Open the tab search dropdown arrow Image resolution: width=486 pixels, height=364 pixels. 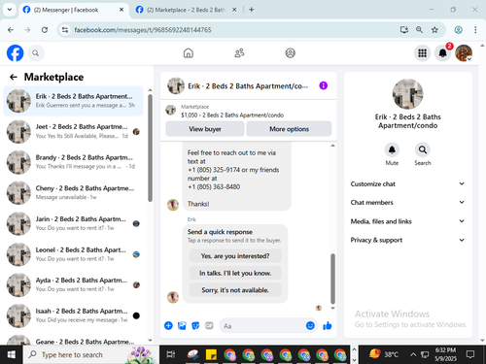[x=10, y=10]
